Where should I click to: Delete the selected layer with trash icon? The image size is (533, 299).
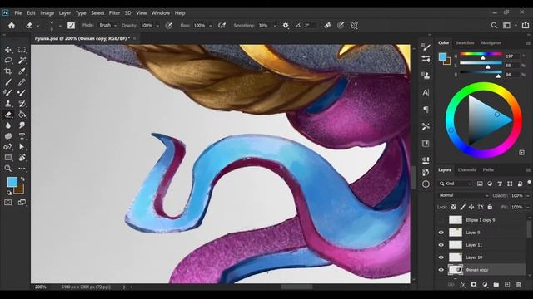click(518, 285)
